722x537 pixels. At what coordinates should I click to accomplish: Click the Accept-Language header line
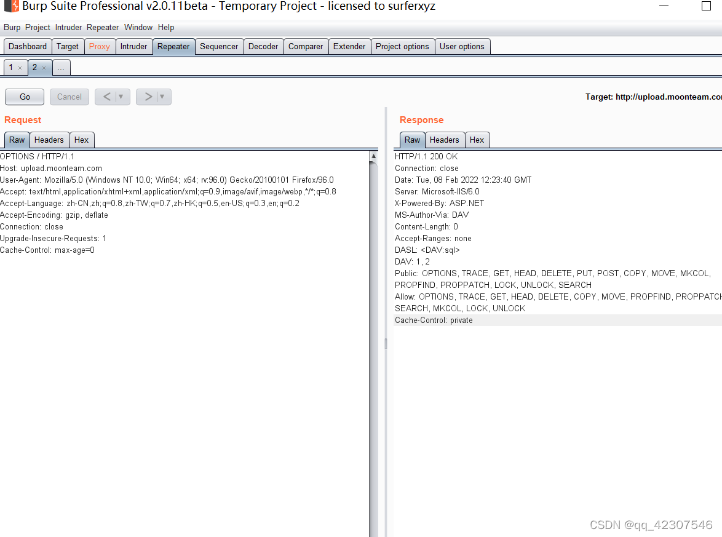tap(149, 204)
